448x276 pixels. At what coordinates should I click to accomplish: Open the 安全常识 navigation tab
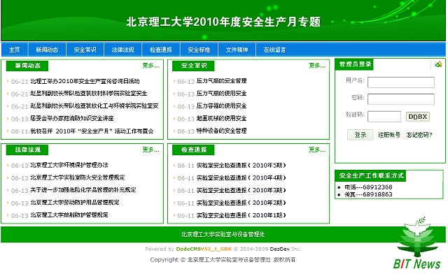[85, 50]
